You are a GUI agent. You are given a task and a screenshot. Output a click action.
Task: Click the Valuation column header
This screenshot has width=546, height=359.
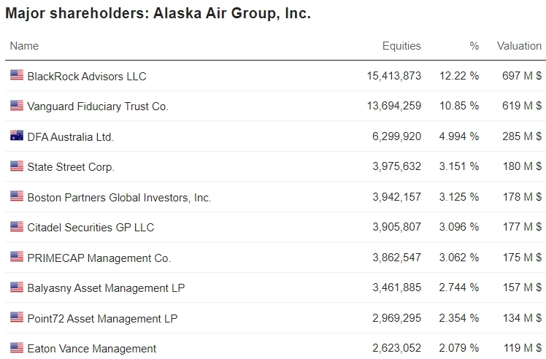pos(519,45)
